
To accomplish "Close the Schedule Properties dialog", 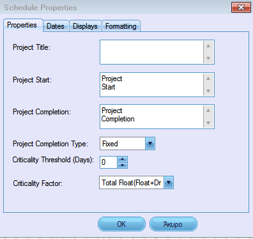I will point(241,8).
